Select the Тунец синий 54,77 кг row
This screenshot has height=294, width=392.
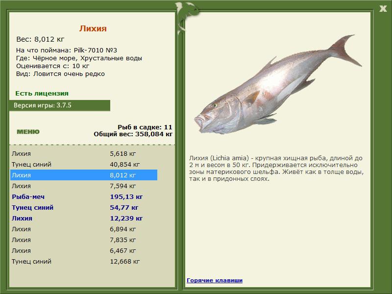click(x=84, y=207)
